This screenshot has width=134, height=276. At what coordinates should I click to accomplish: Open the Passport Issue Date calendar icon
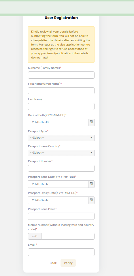pyautogui.click(x=91, y=184)
